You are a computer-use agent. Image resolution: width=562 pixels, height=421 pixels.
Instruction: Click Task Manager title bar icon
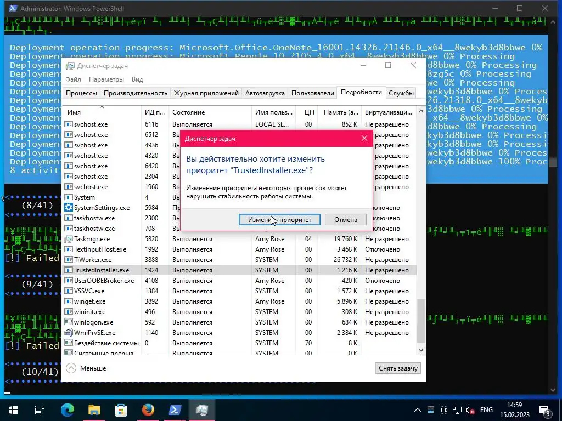point(70,66)
